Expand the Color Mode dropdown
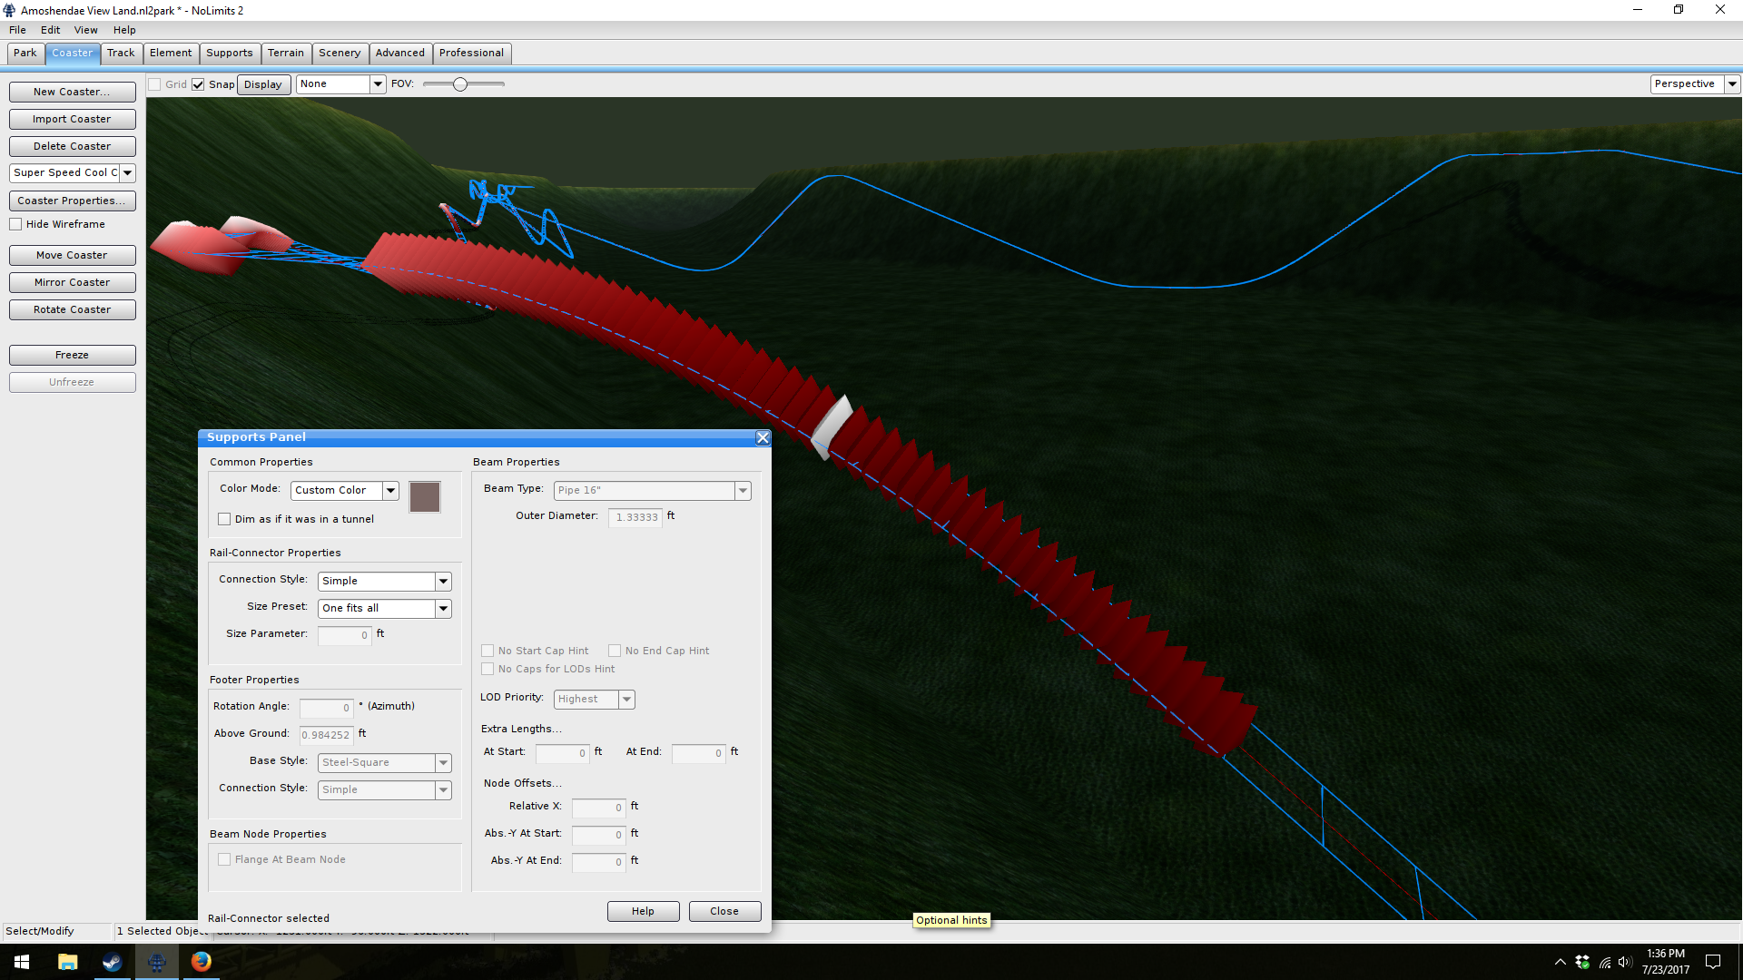The height and width of the screenshot is (980, 1743). pyautogui.click(x=390, y=490)
